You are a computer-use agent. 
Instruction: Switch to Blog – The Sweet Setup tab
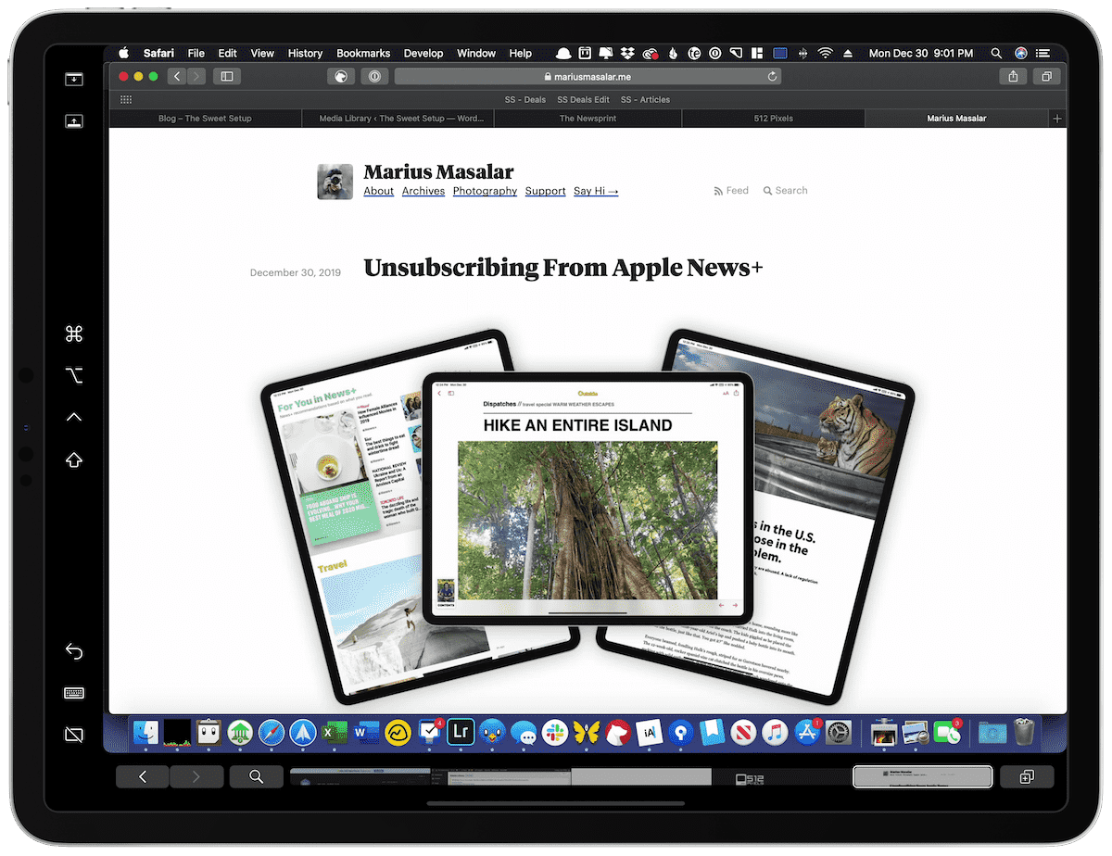point(205,119)
